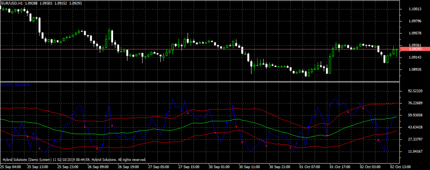Click the DZ-RSI indicator label

6,85
